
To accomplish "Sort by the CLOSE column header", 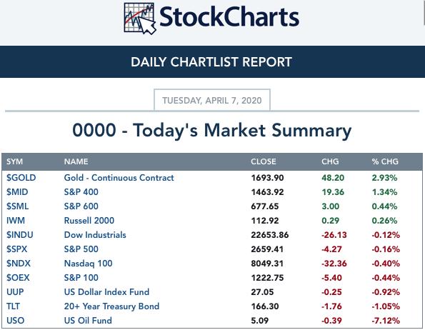I will pyautogui.click(x=264, y=161).
